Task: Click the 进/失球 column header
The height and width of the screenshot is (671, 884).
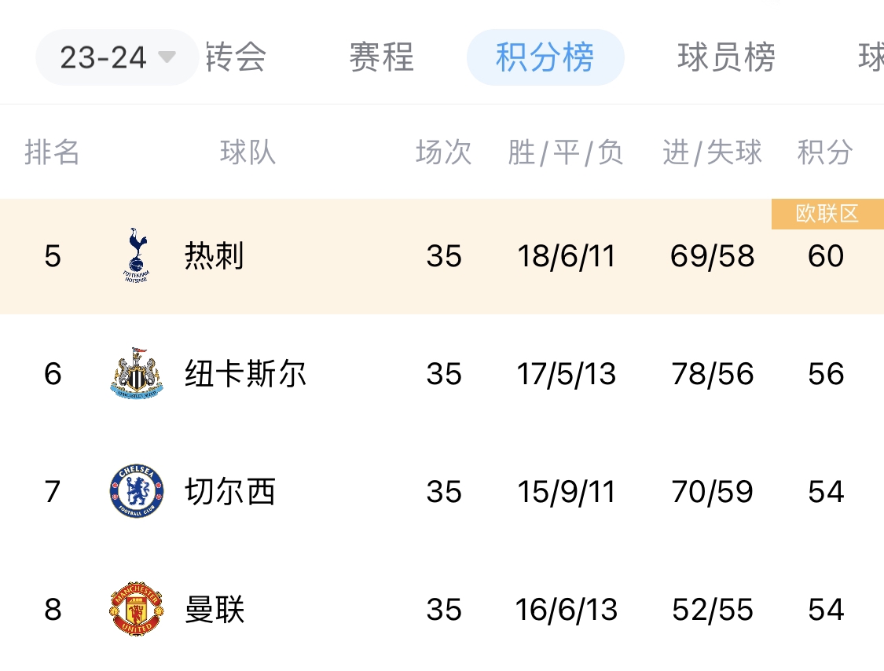Action: [x=712, y=152]
